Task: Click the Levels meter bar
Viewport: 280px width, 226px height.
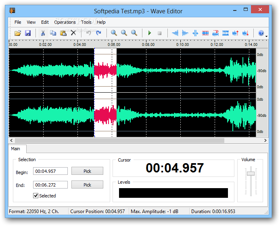Action: 173,193
